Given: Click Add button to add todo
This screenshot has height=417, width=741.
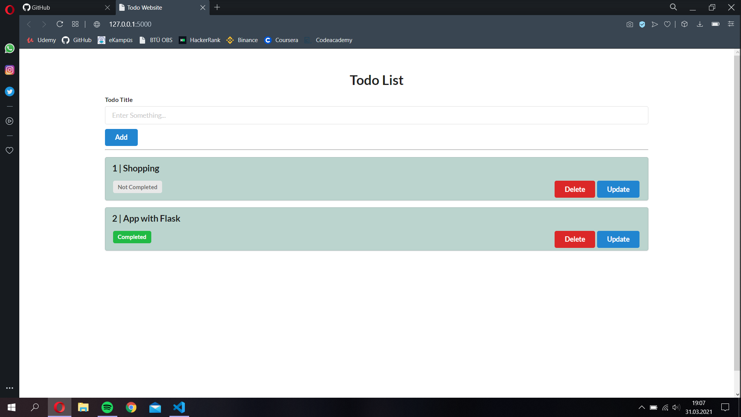Looking at the screenshot, I should click(x=121, y=137).
